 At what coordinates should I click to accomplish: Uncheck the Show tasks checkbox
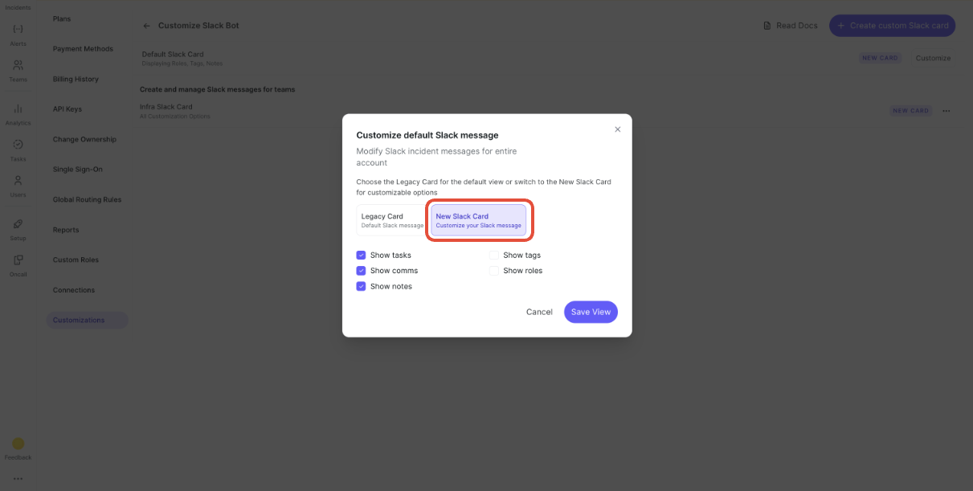361,255
